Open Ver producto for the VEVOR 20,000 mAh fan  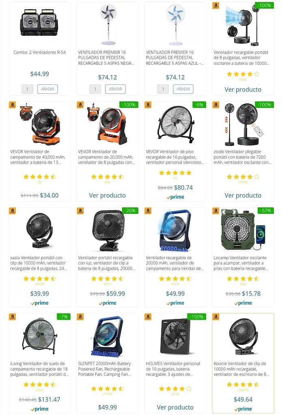(x=108, y=195)
